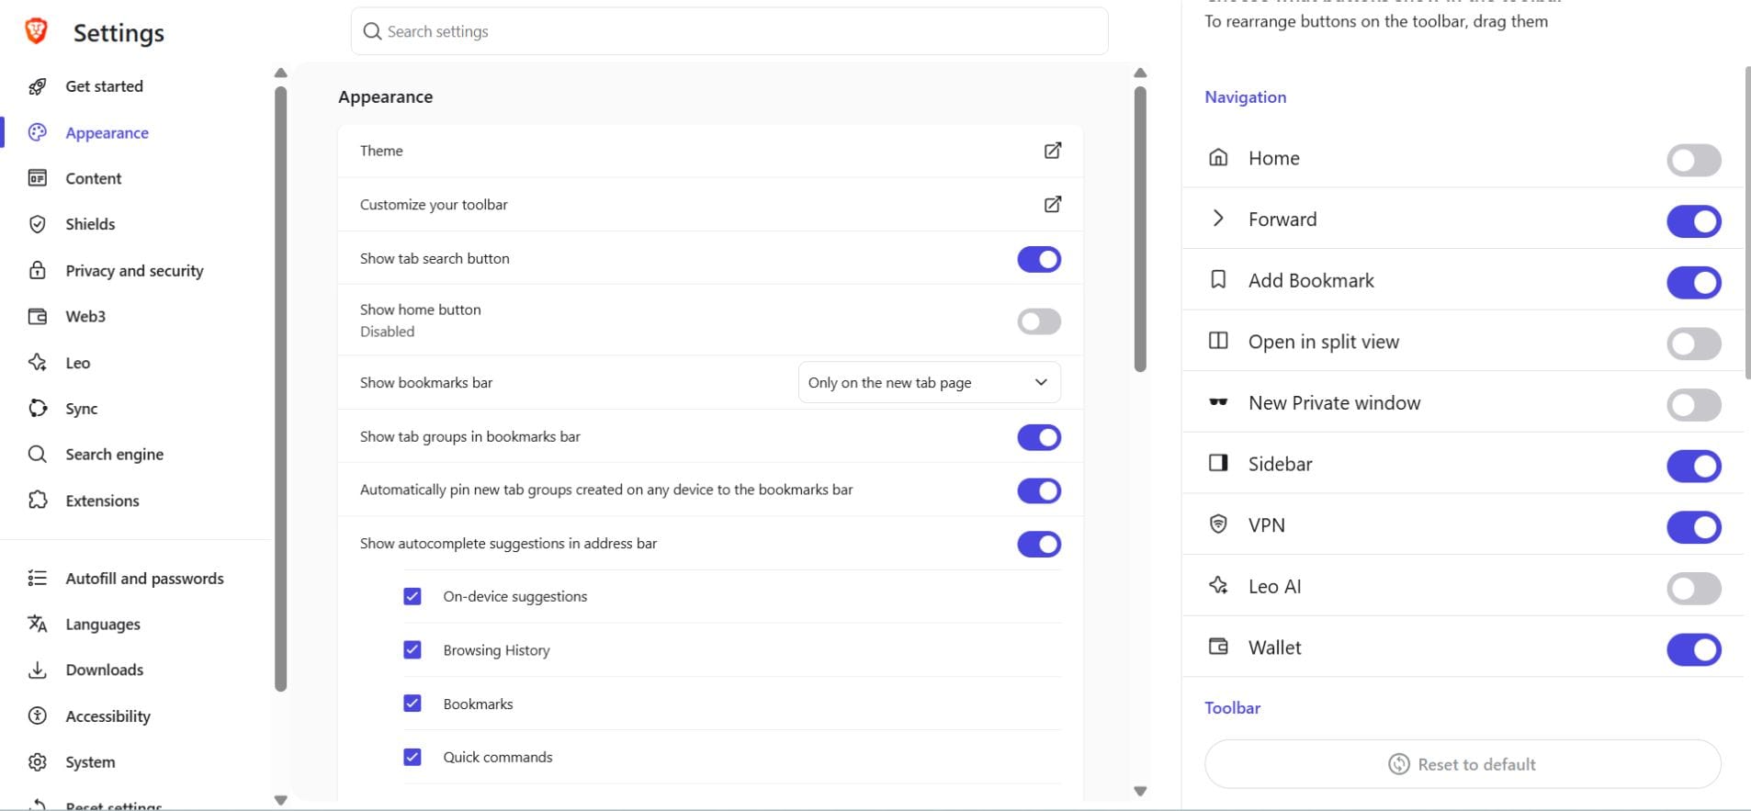Turn off the Wallet toolbar toggle
Screen dimensions: 1751x811
point(1694,649)
